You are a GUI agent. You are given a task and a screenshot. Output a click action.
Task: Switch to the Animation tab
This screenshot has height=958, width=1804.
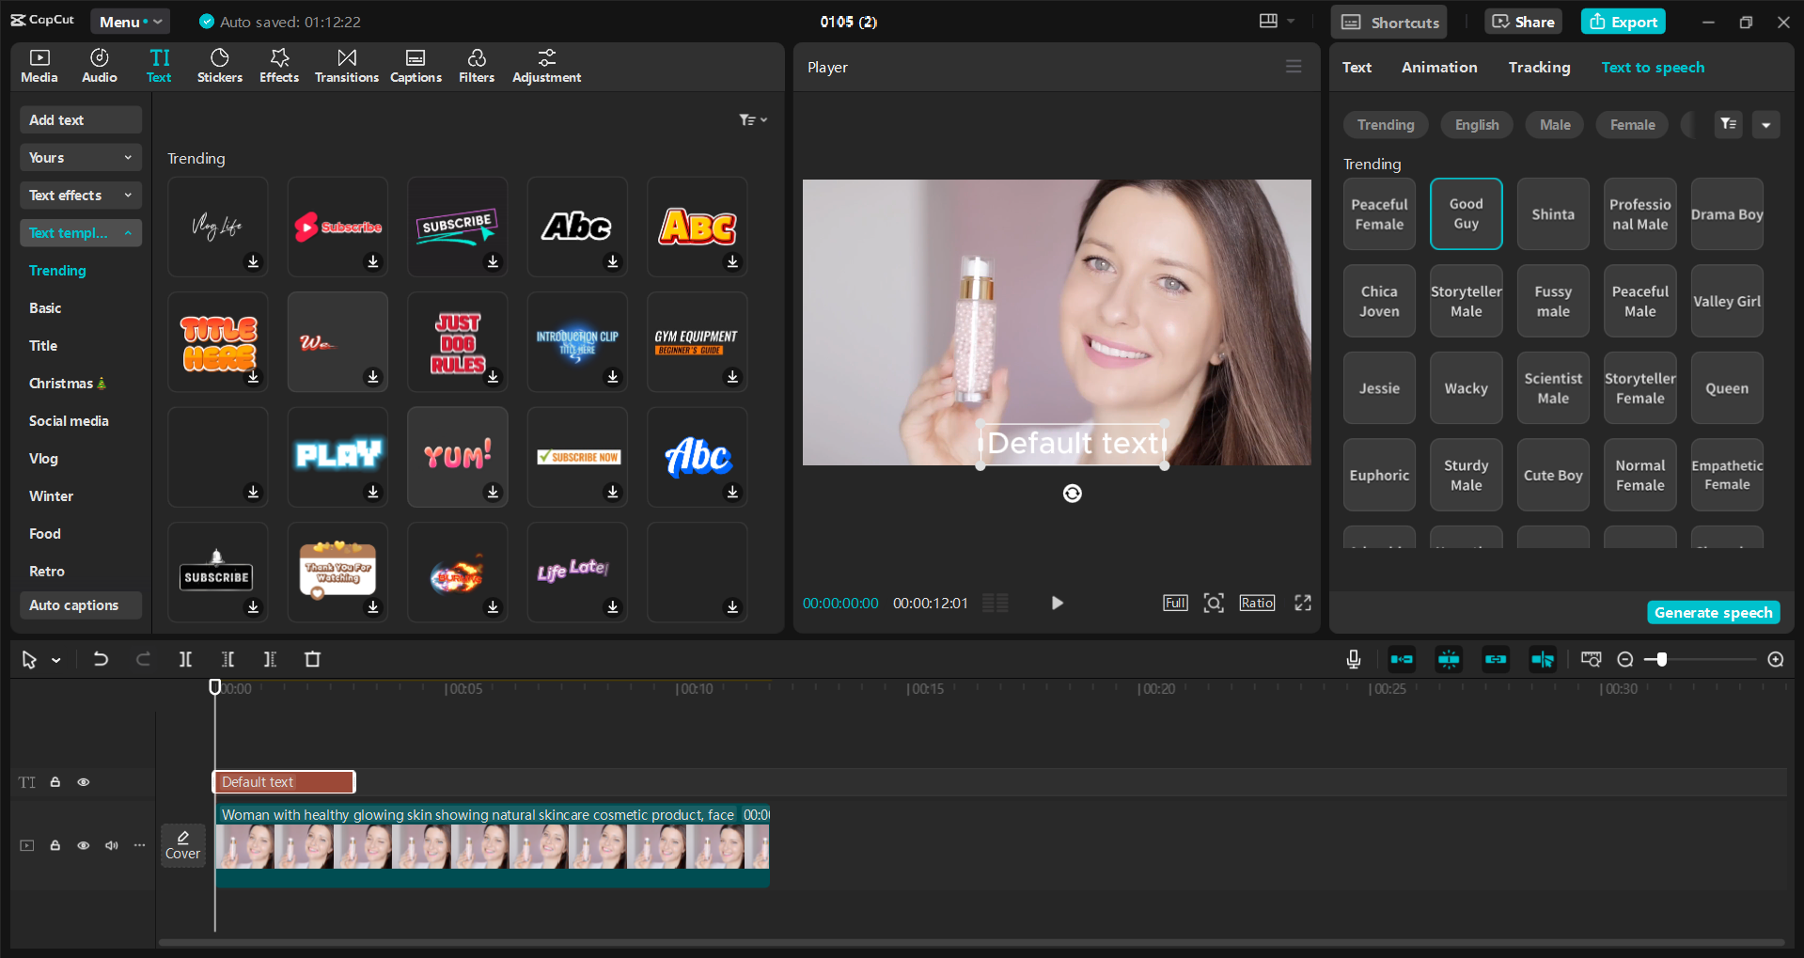1438,67
